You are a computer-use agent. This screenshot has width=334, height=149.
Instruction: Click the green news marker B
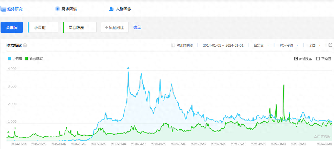tap(15, 128)
